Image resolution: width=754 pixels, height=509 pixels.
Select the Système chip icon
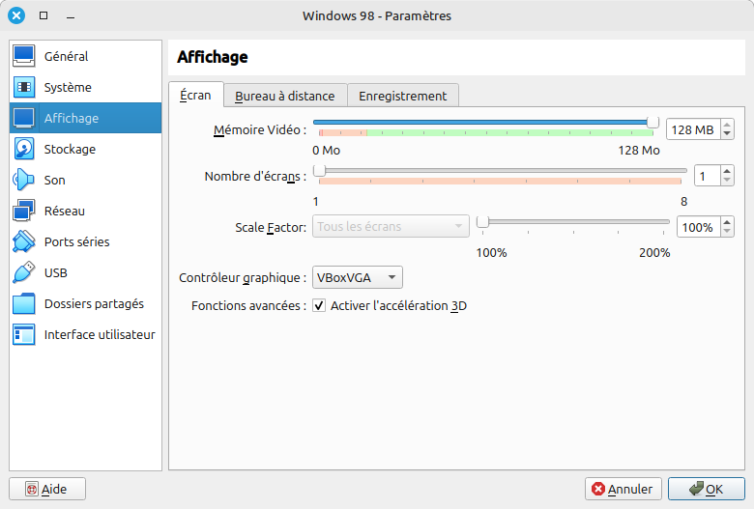click(x=23, y=87)
